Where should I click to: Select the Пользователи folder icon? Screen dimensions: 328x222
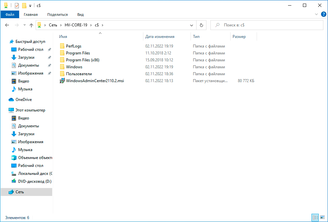62,74
